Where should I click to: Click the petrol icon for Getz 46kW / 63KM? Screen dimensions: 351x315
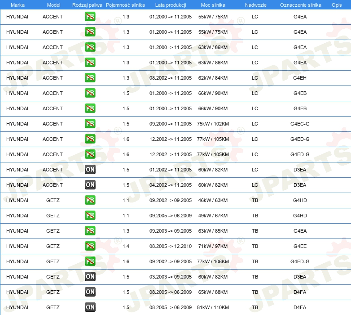(90, 200)
